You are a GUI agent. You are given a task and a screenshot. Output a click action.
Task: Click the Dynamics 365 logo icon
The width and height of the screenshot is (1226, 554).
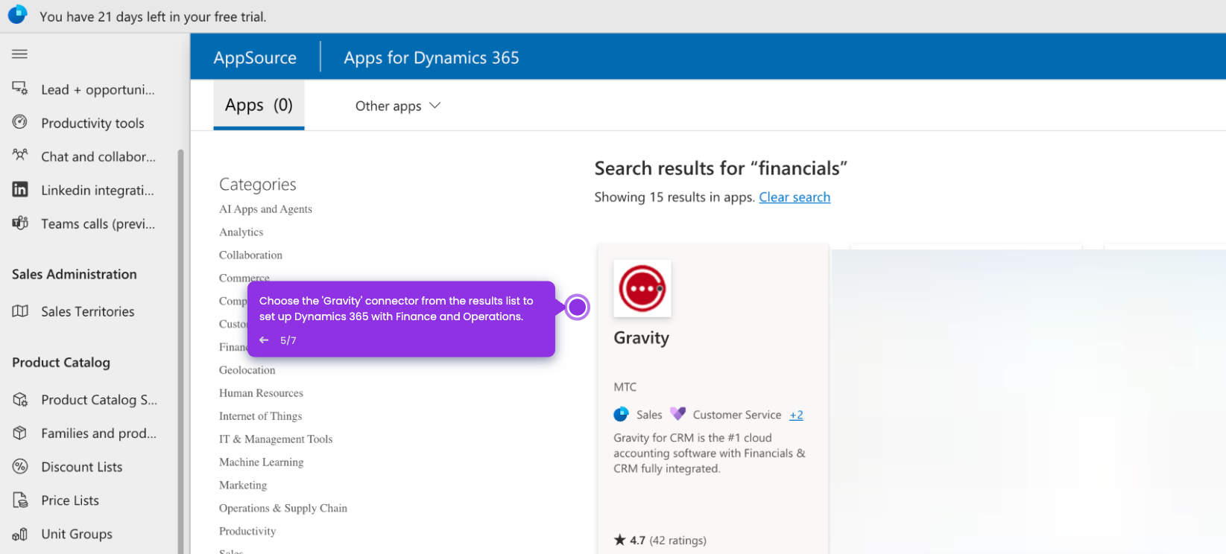tap(18, 15)
